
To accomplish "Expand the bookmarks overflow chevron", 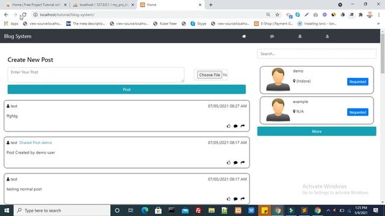I will (x=378, y=23).
